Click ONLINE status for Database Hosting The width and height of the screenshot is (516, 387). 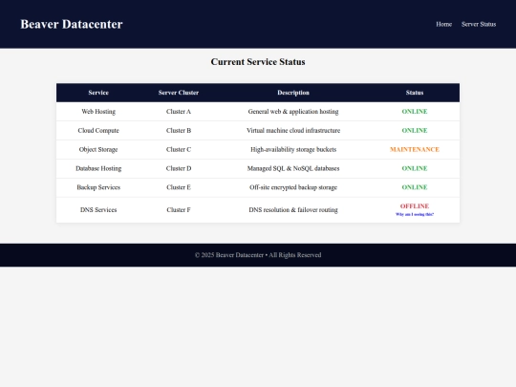(x=415, y=168)
